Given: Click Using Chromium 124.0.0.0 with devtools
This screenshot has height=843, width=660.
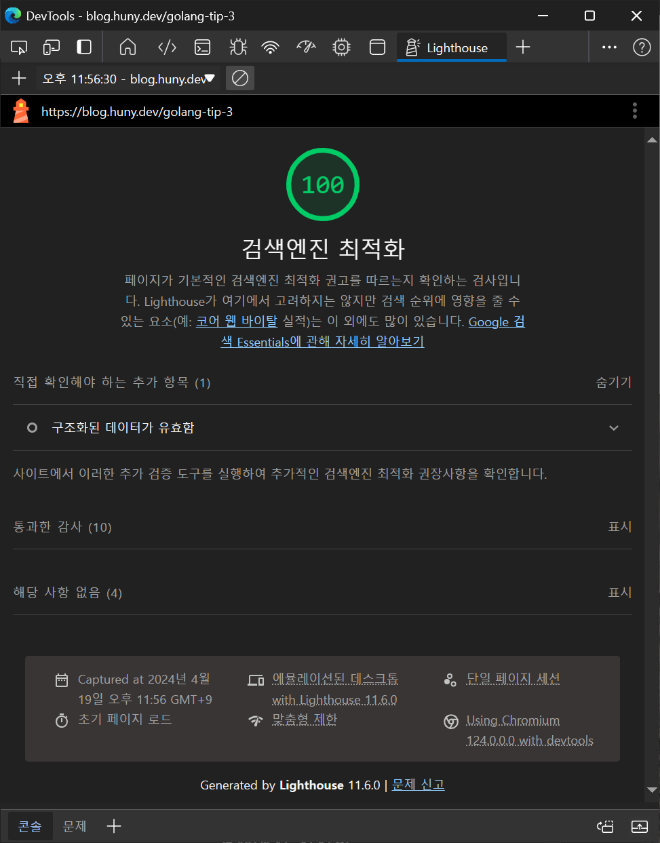Looking at the screenshot, I should [x=530, y=730].
